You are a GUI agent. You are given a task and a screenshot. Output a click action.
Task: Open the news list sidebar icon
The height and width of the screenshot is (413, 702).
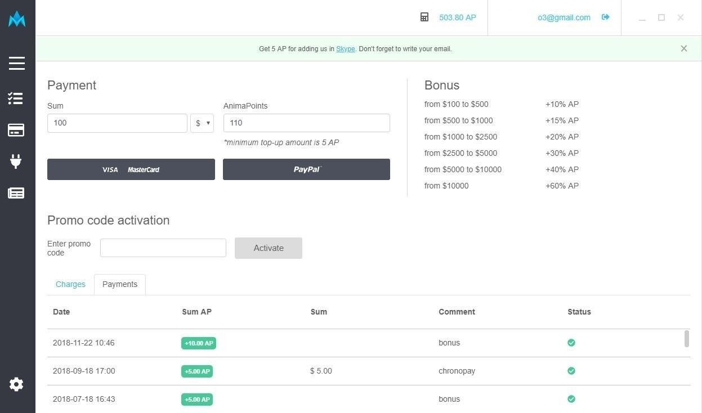[x=16, y=193]
